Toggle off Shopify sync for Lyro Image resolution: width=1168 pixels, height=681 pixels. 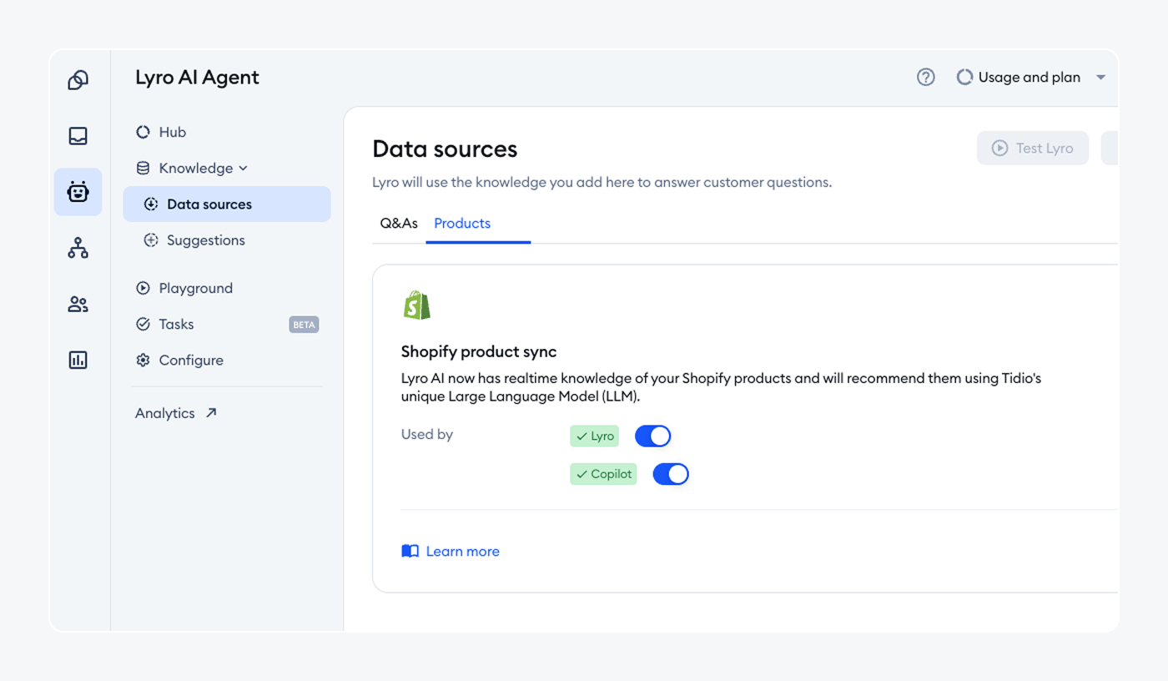click(652, 436)
